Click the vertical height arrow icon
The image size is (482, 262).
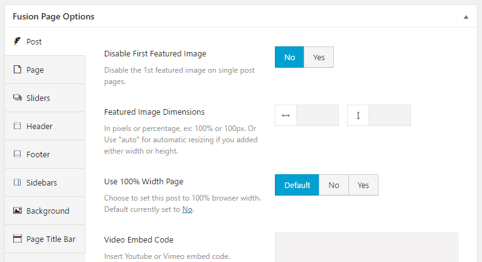coord(358,115)
